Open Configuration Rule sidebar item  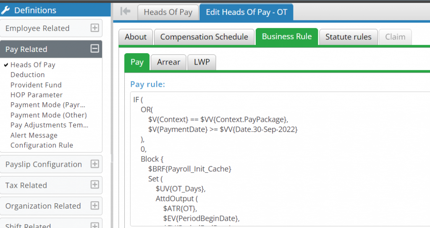pos(42,145)
